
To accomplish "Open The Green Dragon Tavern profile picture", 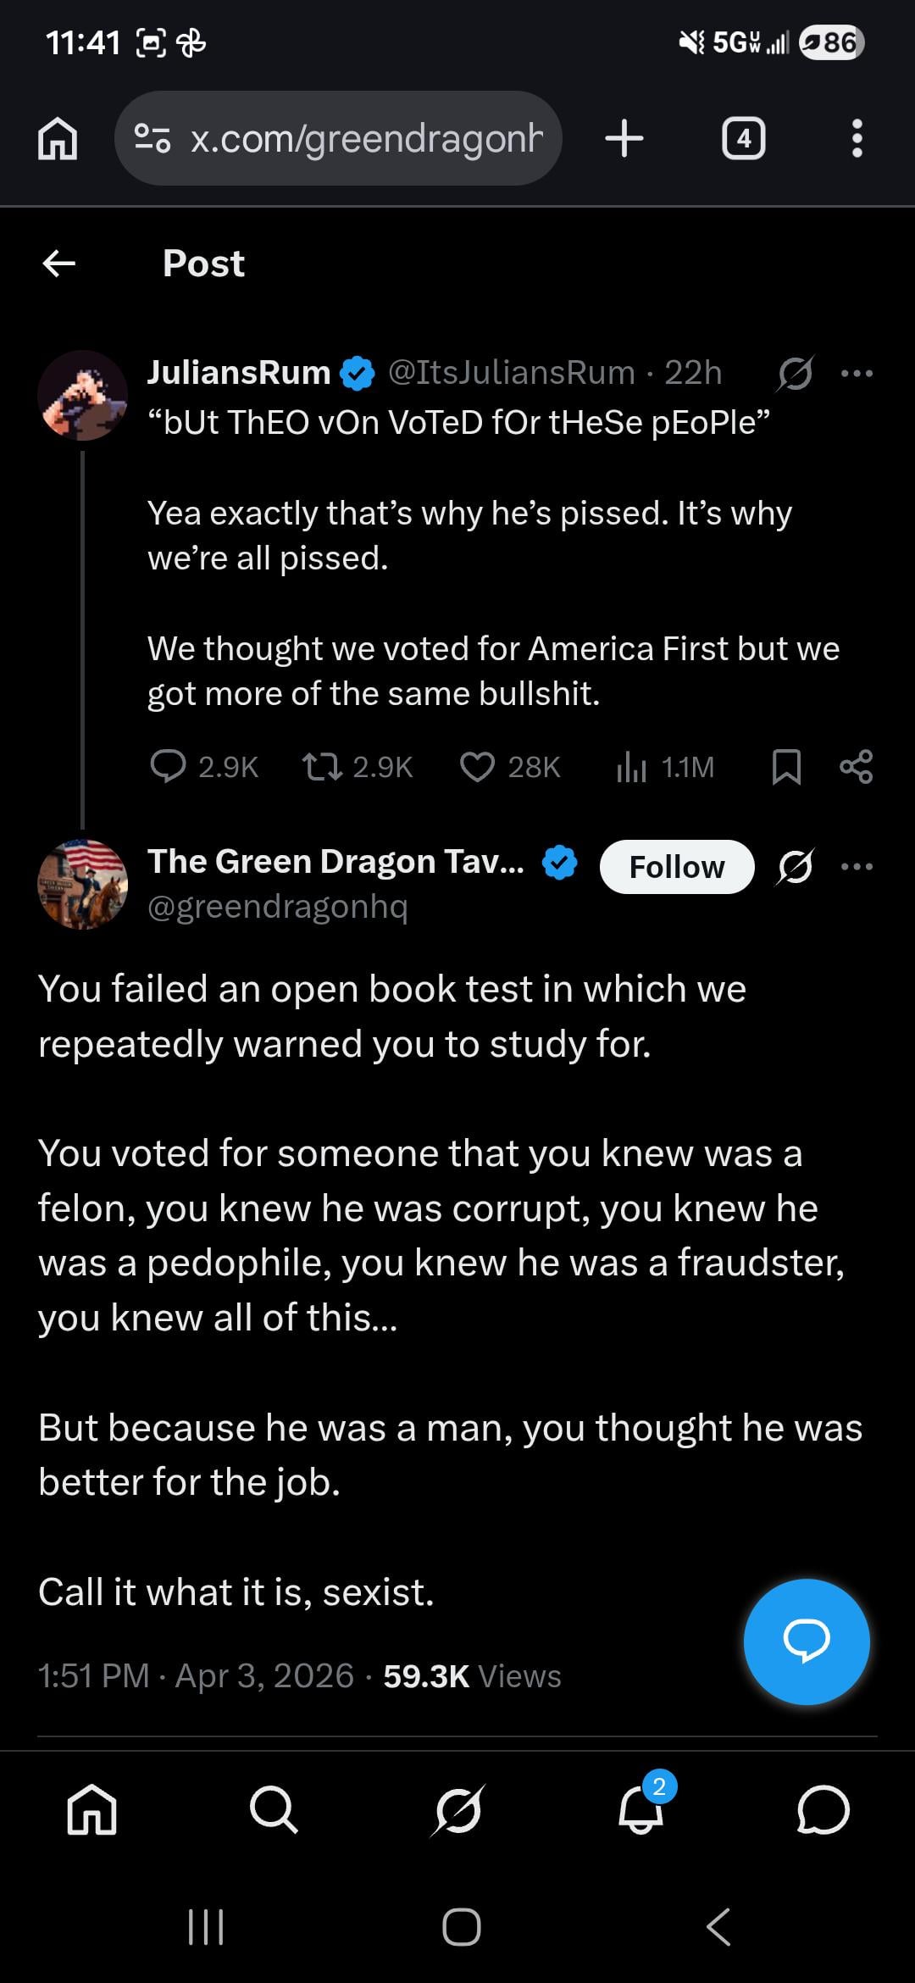I will [x=83, y=884].
